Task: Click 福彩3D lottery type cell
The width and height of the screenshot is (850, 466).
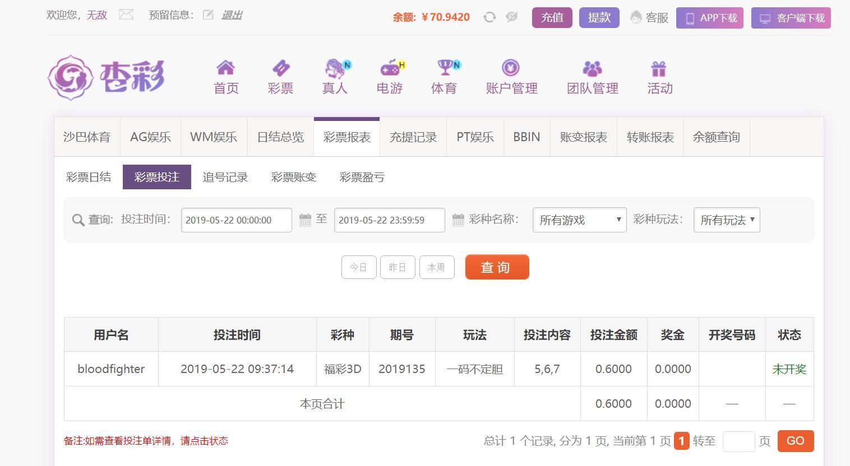Action: click(x=343, y=369)
